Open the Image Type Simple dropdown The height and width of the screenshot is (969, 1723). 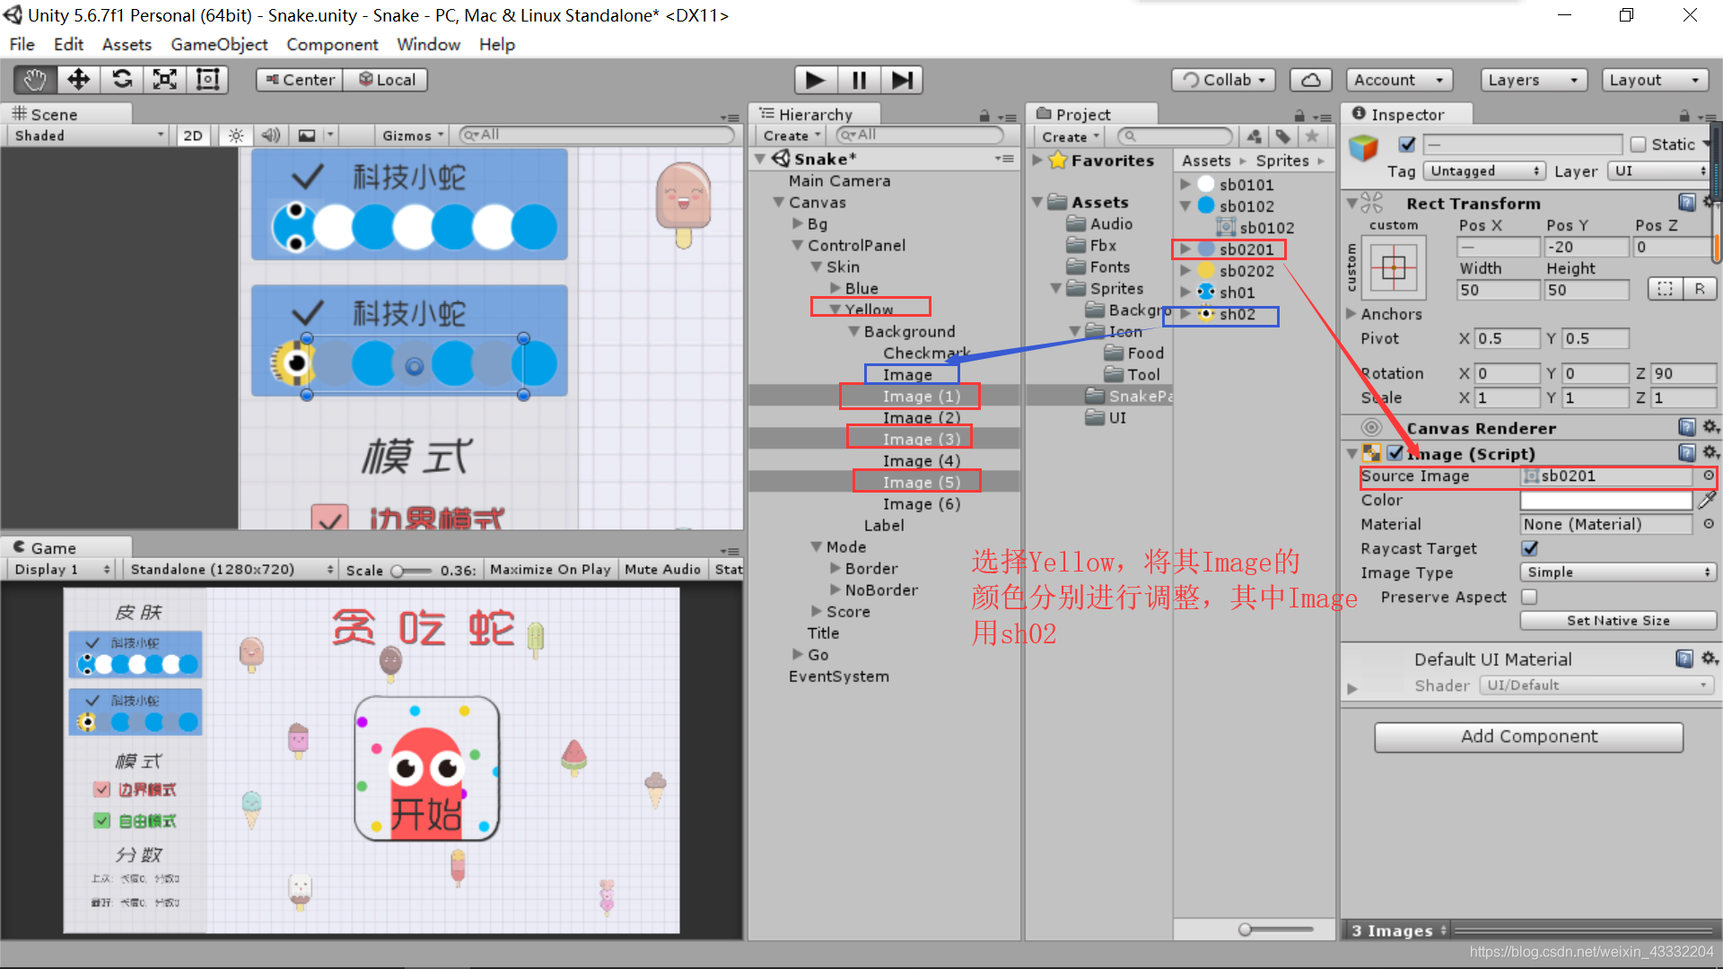pyautogui.click(x=1618, y=572)
